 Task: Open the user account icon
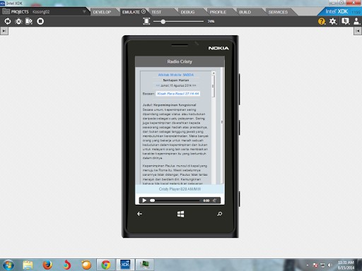pyautogui.click(x=357, y=21)
